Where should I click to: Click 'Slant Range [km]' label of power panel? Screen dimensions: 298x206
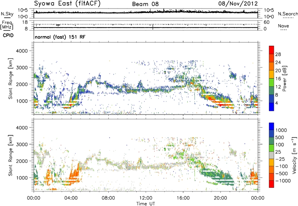point(10,78)
